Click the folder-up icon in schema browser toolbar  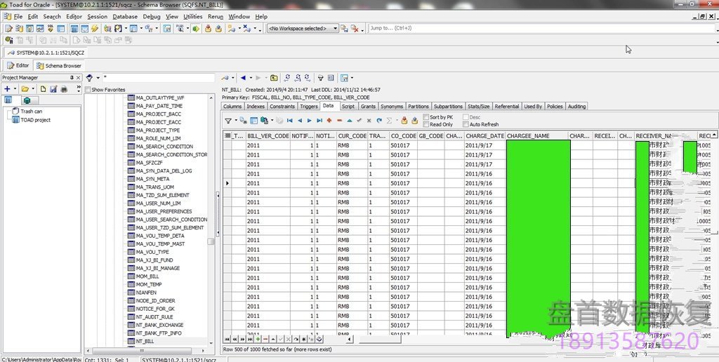[x=274, y=78]
